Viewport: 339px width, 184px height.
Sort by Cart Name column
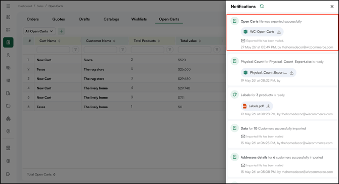click(59, 41)
